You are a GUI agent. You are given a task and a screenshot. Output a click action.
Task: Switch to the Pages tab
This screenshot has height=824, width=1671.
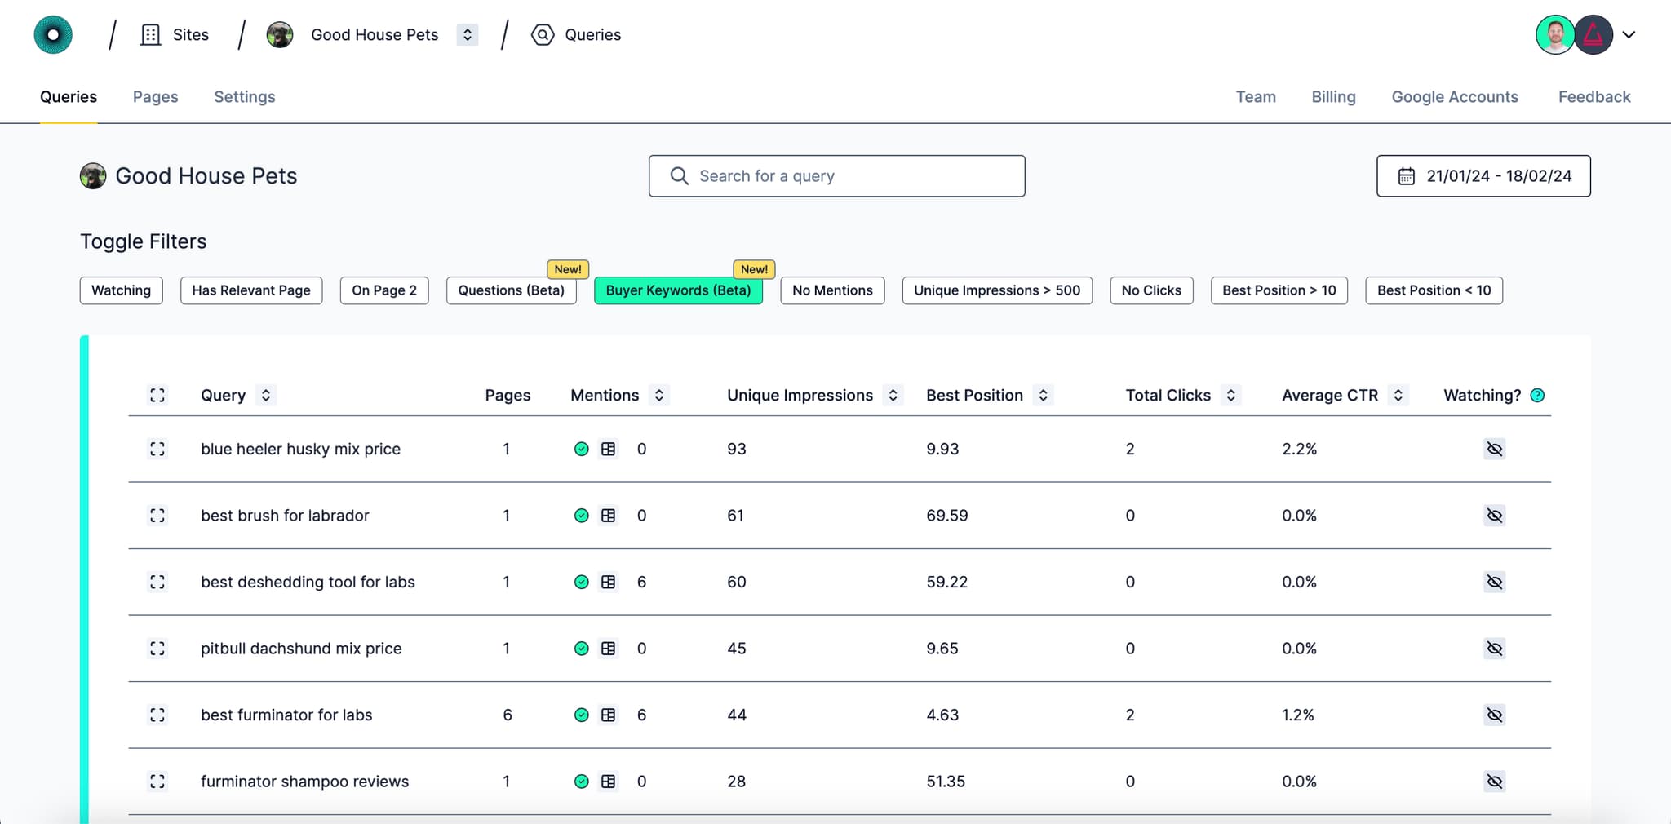point(155,96)
